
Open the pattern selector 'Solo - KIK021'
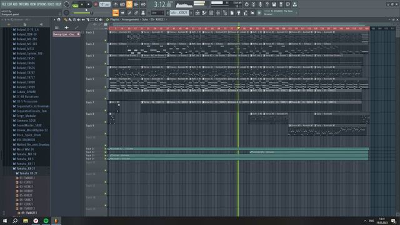[x=179, y=12]
